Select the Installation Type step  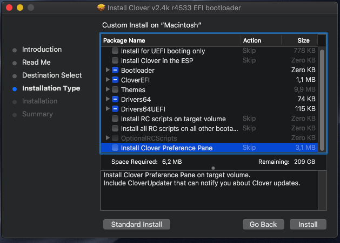(x=51, y=88)
